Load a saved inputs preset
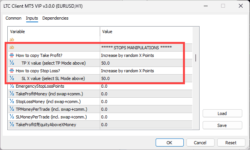The width and height of the screenshot is (250, 150). [222, 113]
